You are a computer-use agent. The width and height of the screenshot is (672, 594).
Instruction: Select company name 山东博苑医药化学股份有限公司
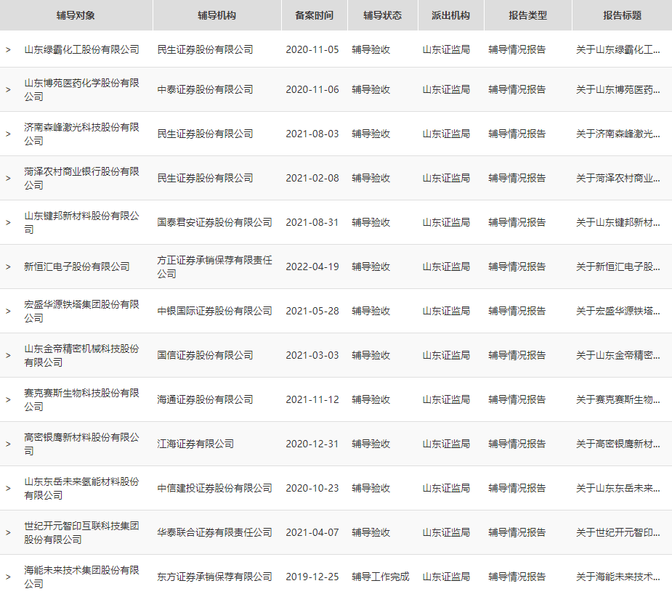coord(81,89)
